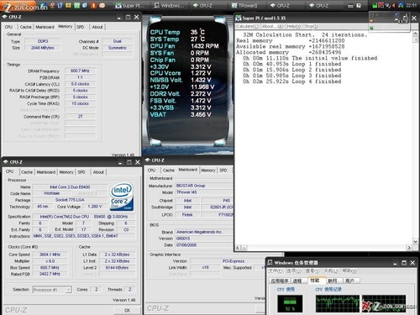The width and height of the screenshot is (420, 315).
Task: Click the Super PI horizontal scroll left arrow
Action: pos(238,248)
